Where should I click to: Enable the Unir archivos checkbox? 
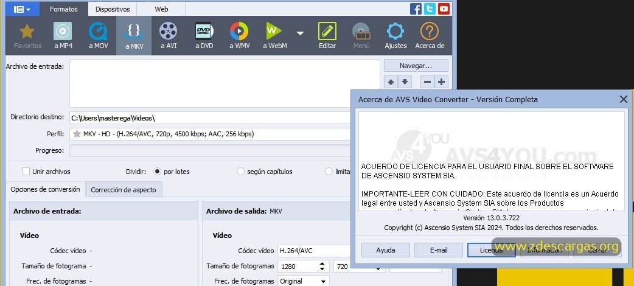coord(26,172)
